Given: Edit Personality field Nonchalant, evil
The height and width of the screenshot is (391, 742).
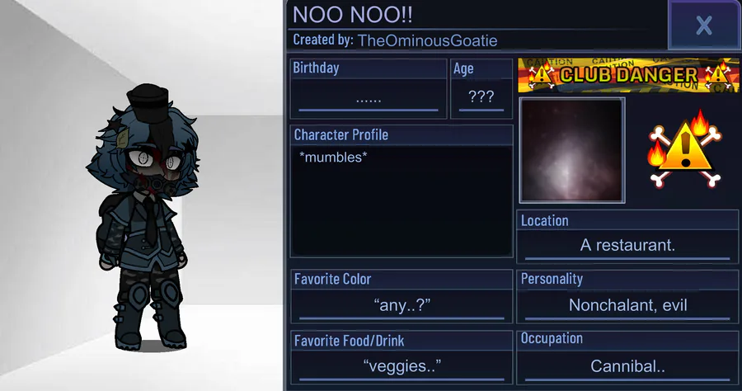Looking at the screenshot, I should (x=627, y=305).
